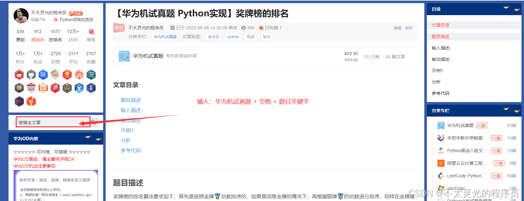
Task: Jump to 输入描述 in the article contents
Action: click(132, 110)
